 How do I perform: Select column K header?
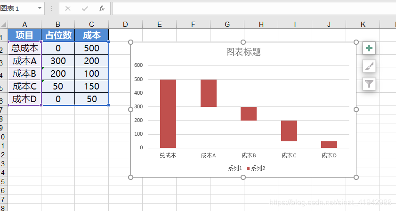[363, 24]
